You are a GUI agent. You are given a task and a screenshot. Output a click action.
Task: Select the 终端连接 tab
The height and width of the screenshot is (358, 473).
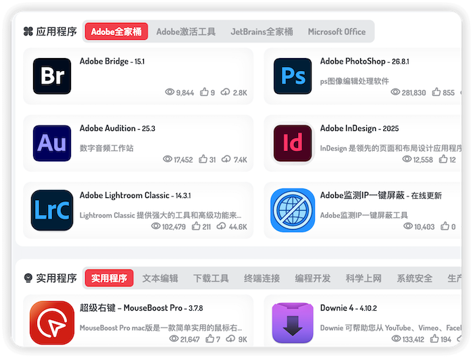point(262,278)
